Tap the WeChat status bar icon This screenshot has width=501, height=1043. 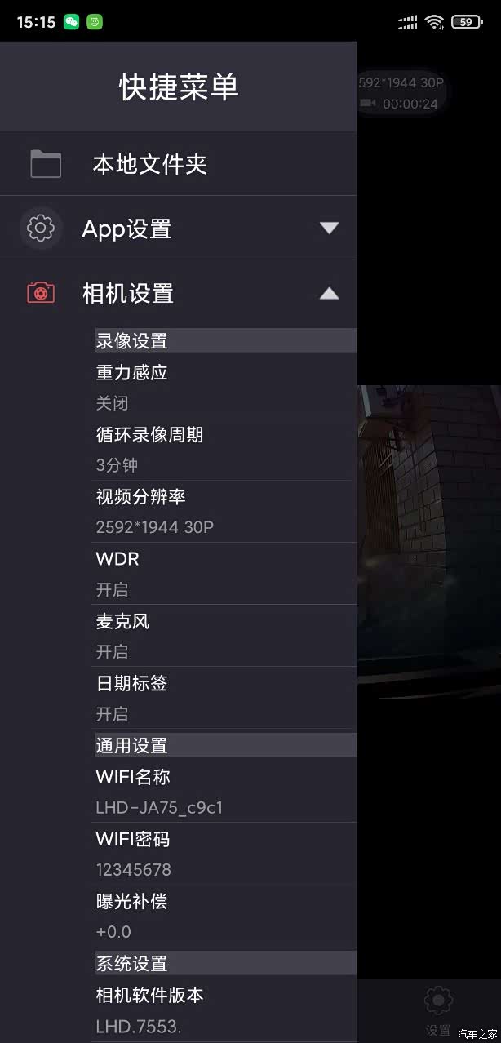pyautogui.click(x=72, y=22)
